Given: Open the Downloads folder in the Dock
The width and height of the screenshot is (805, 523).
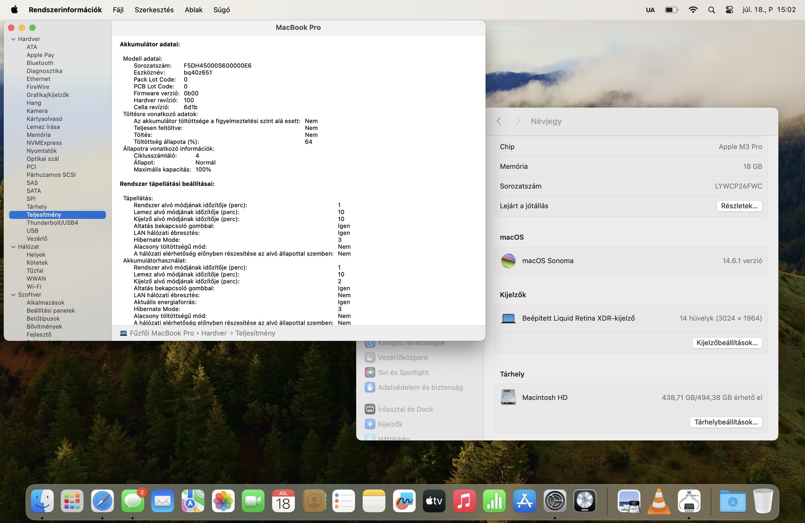Looking at the screenshot, I should click(x=733, y=501).
